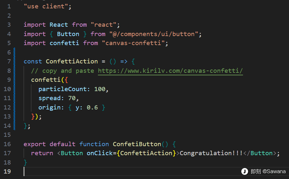Click the Jike logo icon in the watermark

pos(245,172)
